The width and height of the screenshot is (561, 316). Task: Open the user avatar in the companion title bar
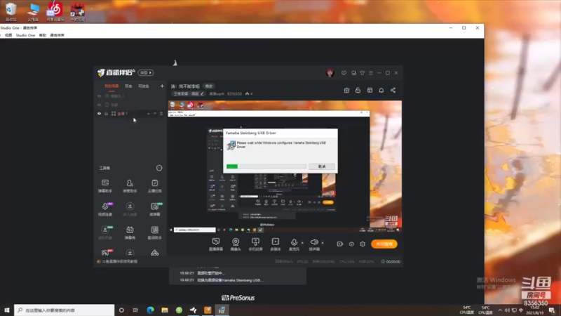tap(330, 73)
